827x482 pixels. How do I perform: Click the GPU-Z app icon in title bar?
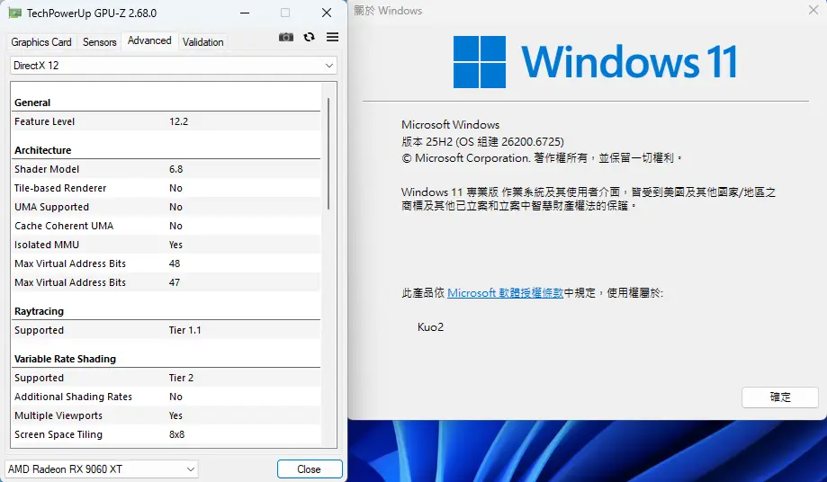[x=15, y=13]
